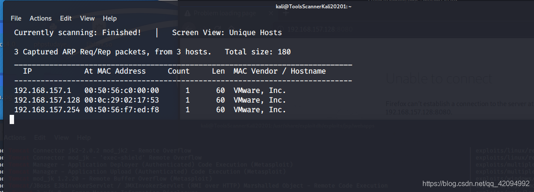Click the terminal cursor block
Image resolution: width=534 pixels, height=192 pixels.
(x=12, y=120)
